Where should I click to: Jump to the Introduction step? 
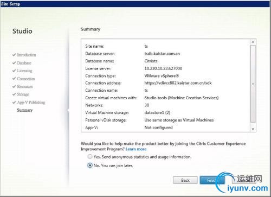[x=27, y=55]
